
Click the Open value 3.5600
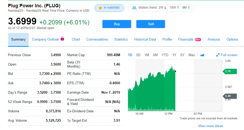[56, 64]
